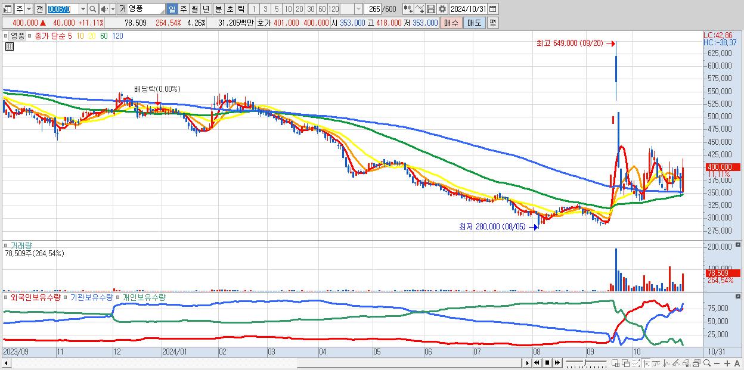Select the 월 monthly period toggle
This screenshot has height=370, width=744.
(194, 9)
